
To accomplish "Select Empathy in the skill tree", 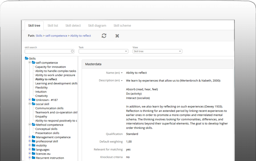I will [x=41, y=117].
